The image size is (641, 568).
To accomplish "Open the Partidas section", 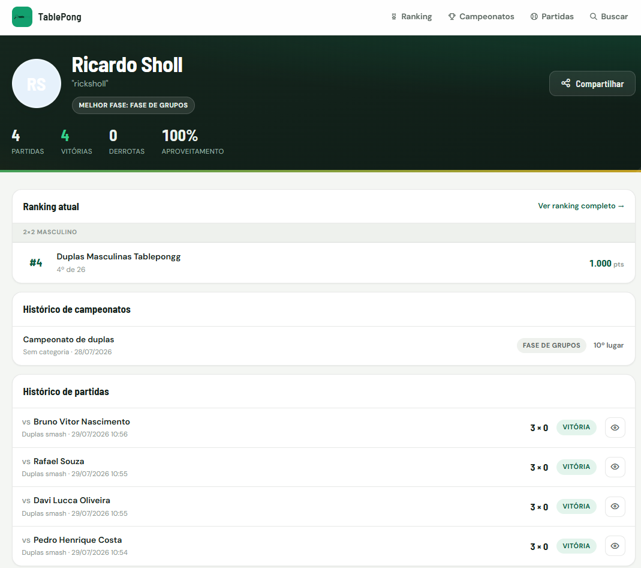I will point(552,17).
